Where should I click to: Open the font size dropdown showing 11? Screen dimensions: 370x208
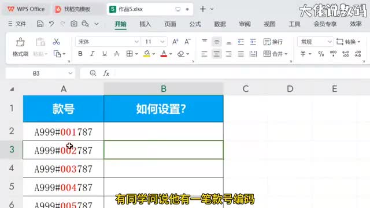(162, 42)
